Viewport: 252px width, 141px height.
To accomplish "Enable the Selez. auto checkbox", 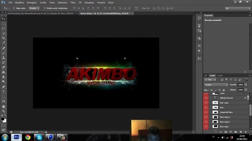I will coord(14,8).
